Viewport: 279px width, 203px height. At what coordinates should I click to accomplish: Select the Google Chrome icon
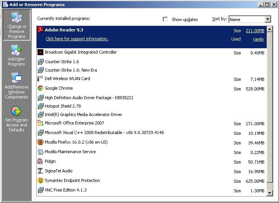click(41, 88)
